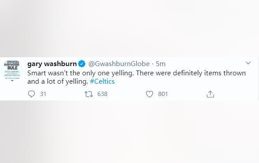Click 'and a lot of yelling' text line
This screenshot has width=259, height=163.
(57, 81)
